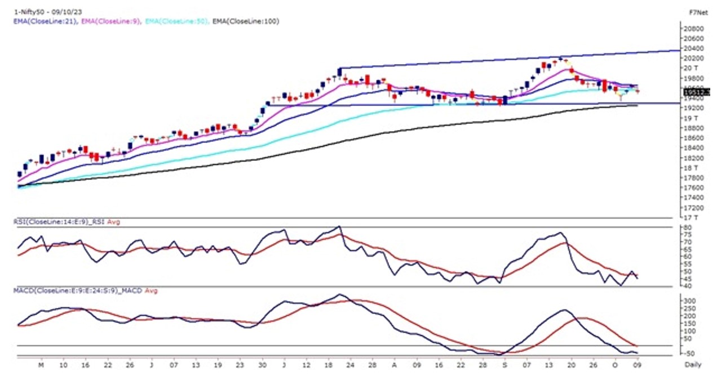The height and width of the screenshot is (377, 717).
Task: Click the "A" month label on date axis
Action: (393, 365)
